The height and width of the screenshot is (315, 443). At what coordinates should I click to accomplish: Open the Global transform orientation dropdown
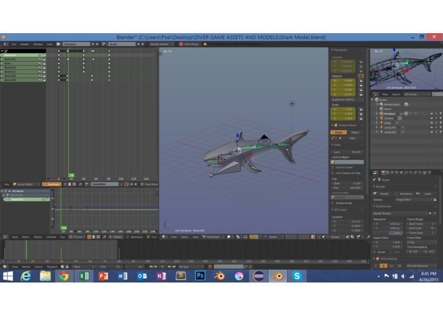[x=275, y=237]
